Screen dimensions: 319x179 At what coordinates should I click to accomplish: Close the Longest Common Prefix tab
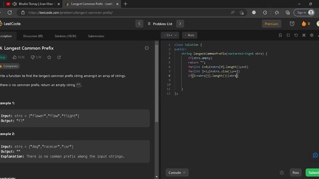point(118,4)
